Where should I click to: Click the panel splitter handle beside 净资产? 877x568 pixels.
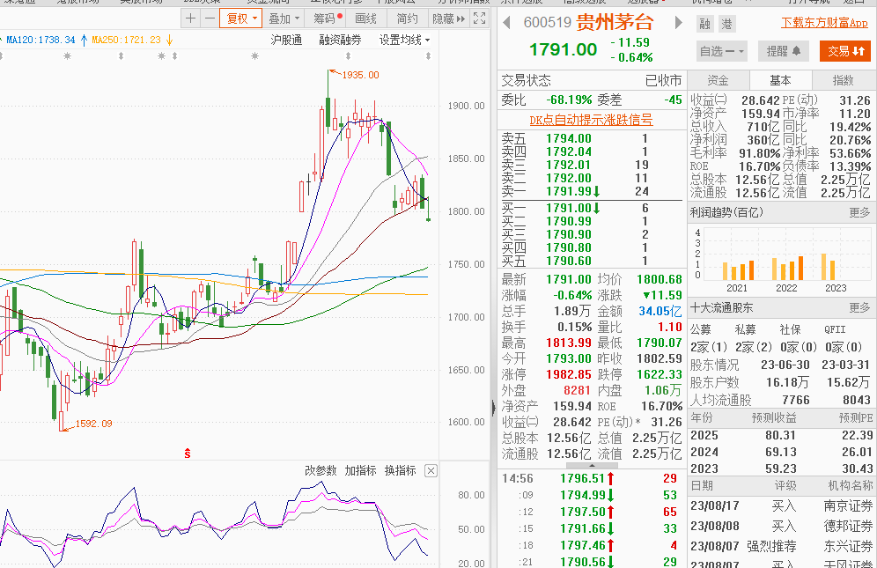[x=493, y=407]
